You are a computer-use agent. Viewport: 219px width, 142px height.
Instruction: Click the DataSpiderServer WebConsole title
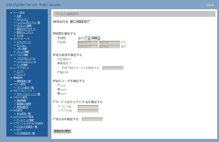click(x=33, y=5)
